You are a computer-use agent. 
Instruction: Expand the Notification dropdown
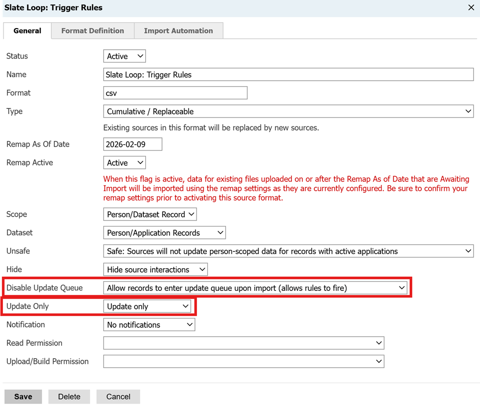[x=149, y=325]
